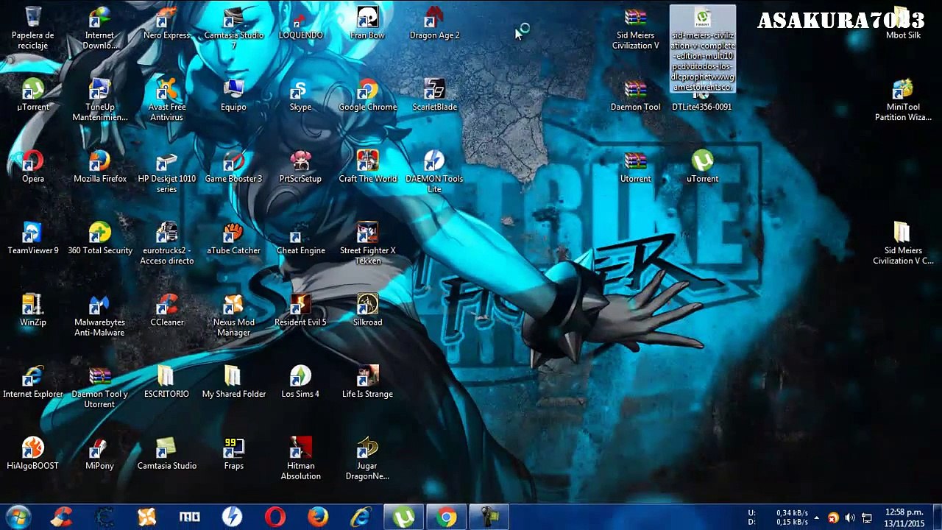Open Google Chrome desktop shortcut
The height and width of the screenshot is (530, 942).
click(367, 96)
